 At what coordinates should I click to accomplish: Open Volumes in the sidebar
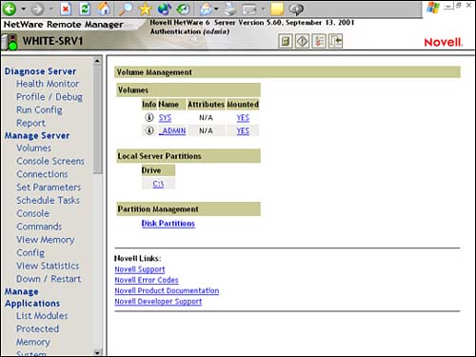(x=34, y=148)
